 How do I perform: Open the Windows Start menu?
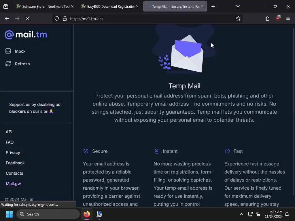[9, 214]
